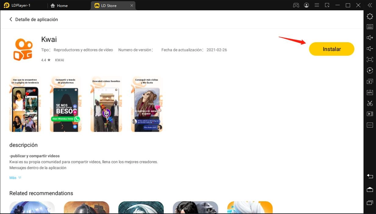Install APK from sidebar icon
Screen dimensions: 376x214
(x=370, y=92)
